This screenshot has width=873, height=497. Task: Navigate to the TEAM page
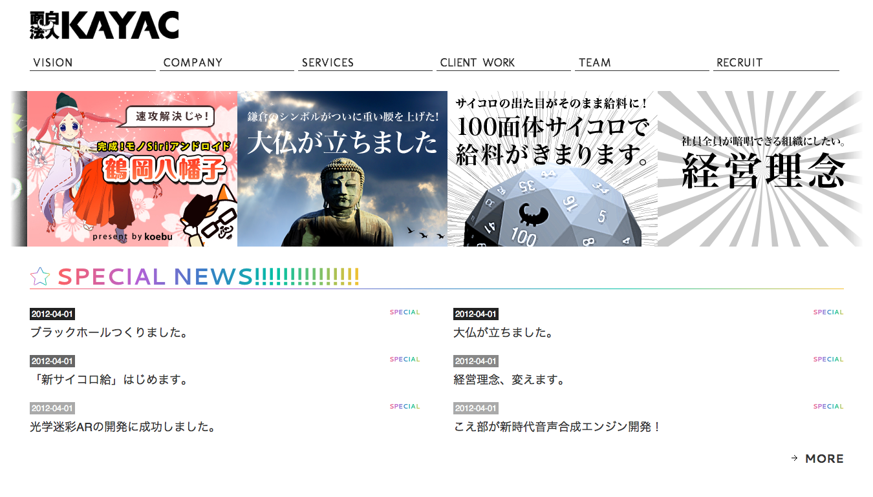coord(642,63)
